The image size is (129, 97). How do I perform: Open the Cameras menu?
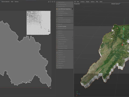[x=82, y=2]
